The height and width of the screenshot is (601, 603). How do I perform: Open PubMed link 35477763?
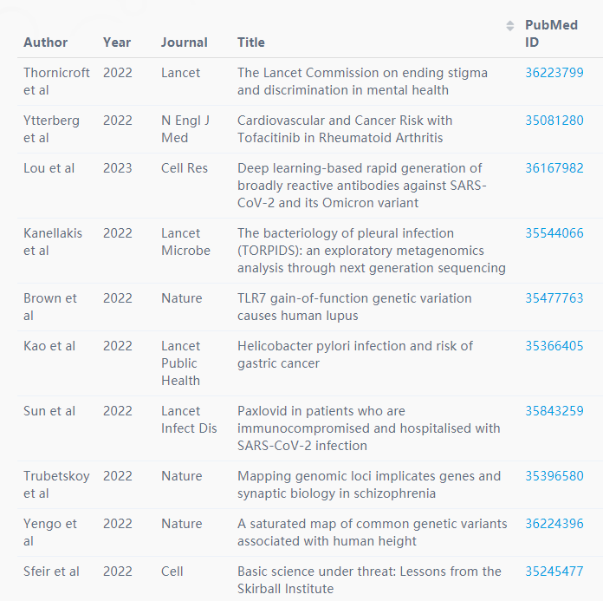coord(554,298)
